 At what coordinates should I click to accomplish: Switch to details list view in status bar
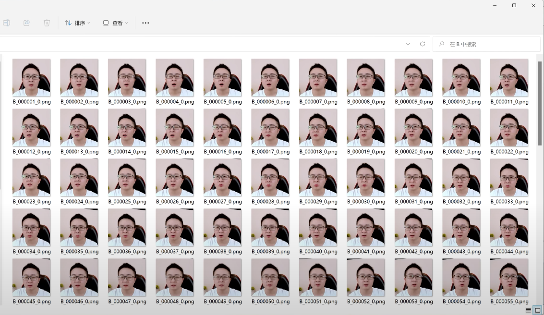(528, 310)
